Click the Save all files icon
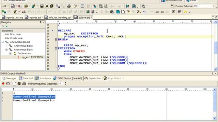The width and height of the screenshot is (218, 122). [51, 6]
